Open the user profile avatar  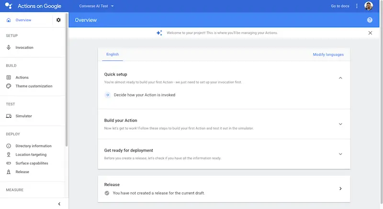tap(368, 6)
